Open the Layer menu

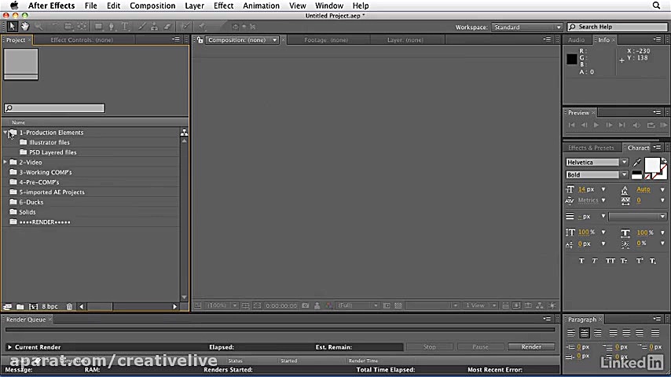coord(194,5)
